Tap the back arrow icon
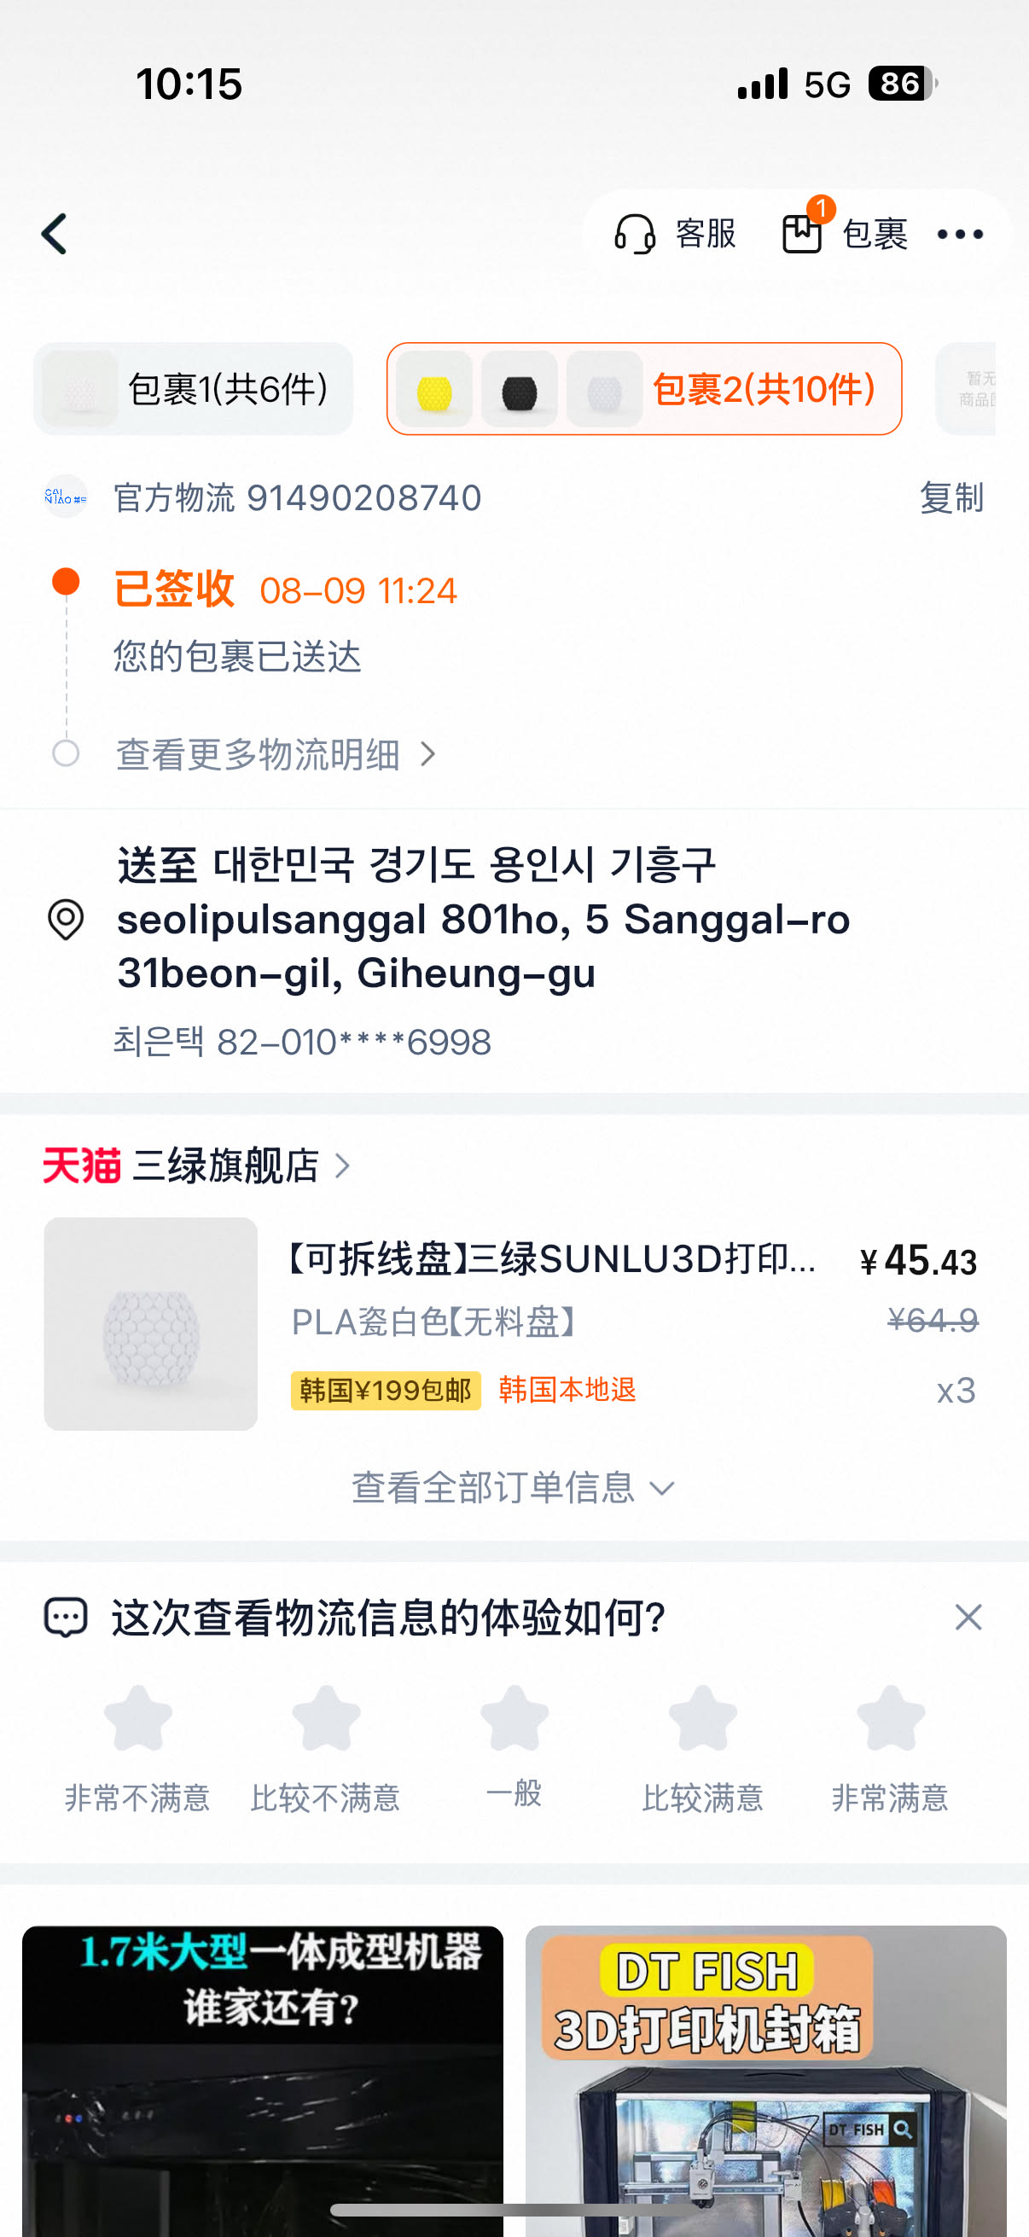The image size is (1029, 2237). (x=55, y=234)
